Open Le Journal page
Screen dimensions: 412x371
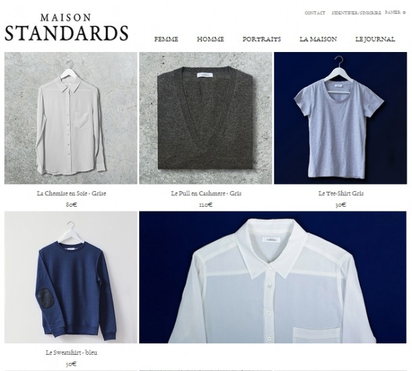click(376, 39)
